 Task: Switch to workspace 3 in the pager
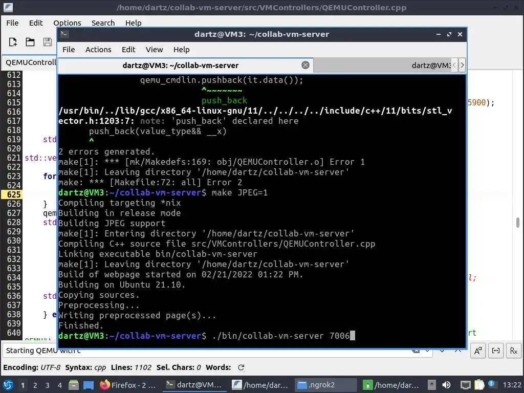coord(48,385)
